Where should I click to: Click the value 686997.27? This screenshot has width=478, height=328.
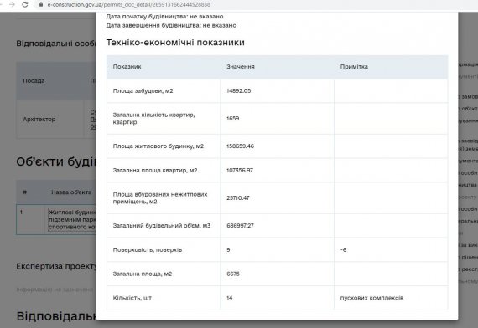tap(240, 225)
